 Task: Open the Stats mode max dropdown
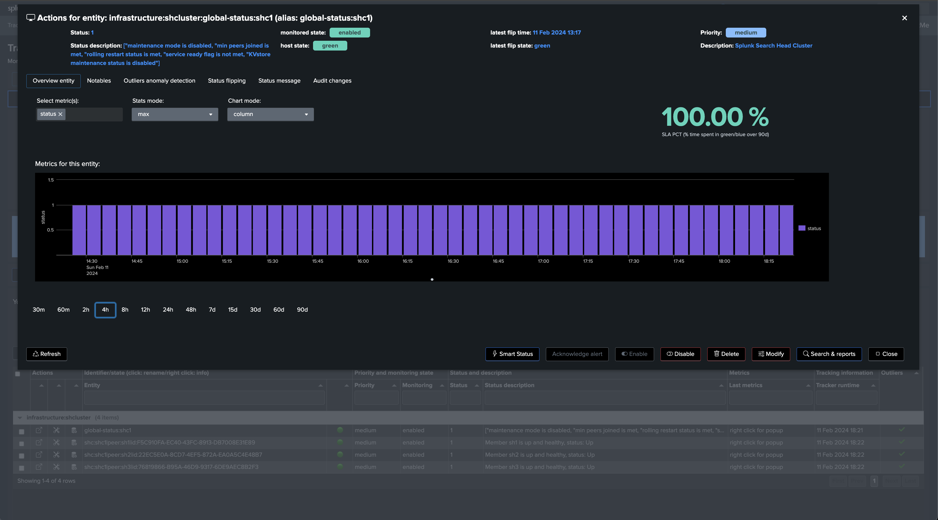point(175,114)
